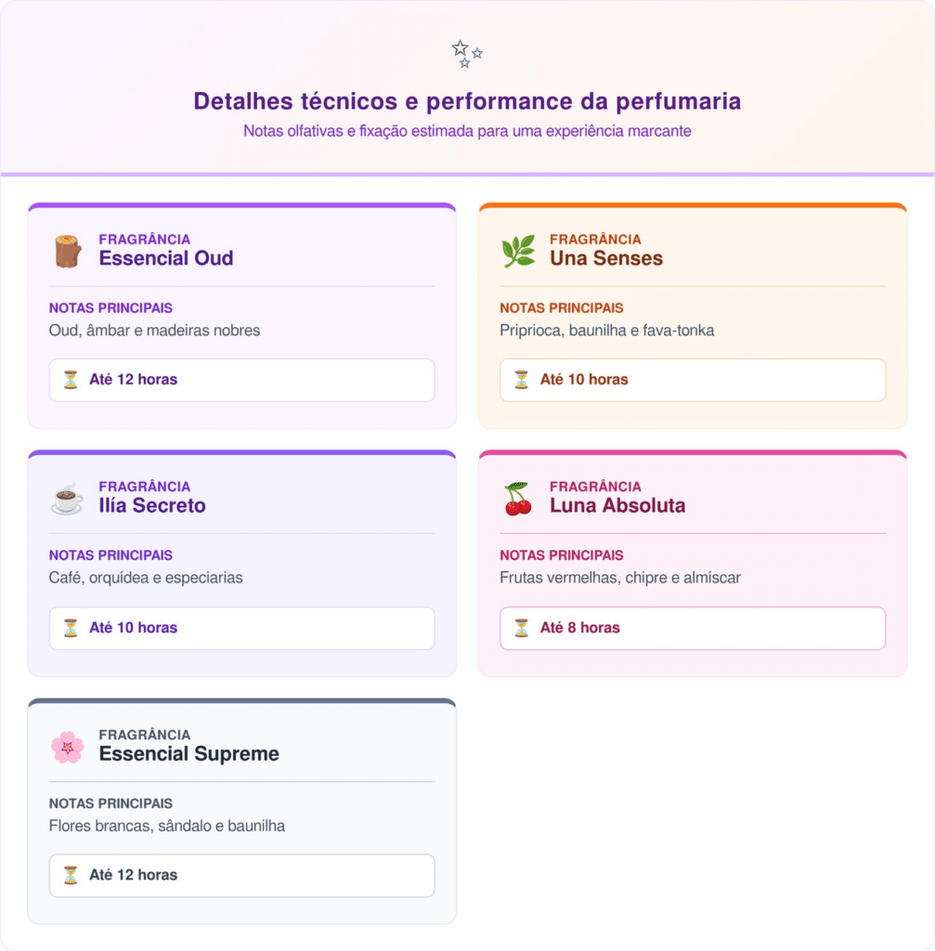Click the sparkle stars icon above the title
This screenshot has height=951, width=935.
click(x=467, y=54)
